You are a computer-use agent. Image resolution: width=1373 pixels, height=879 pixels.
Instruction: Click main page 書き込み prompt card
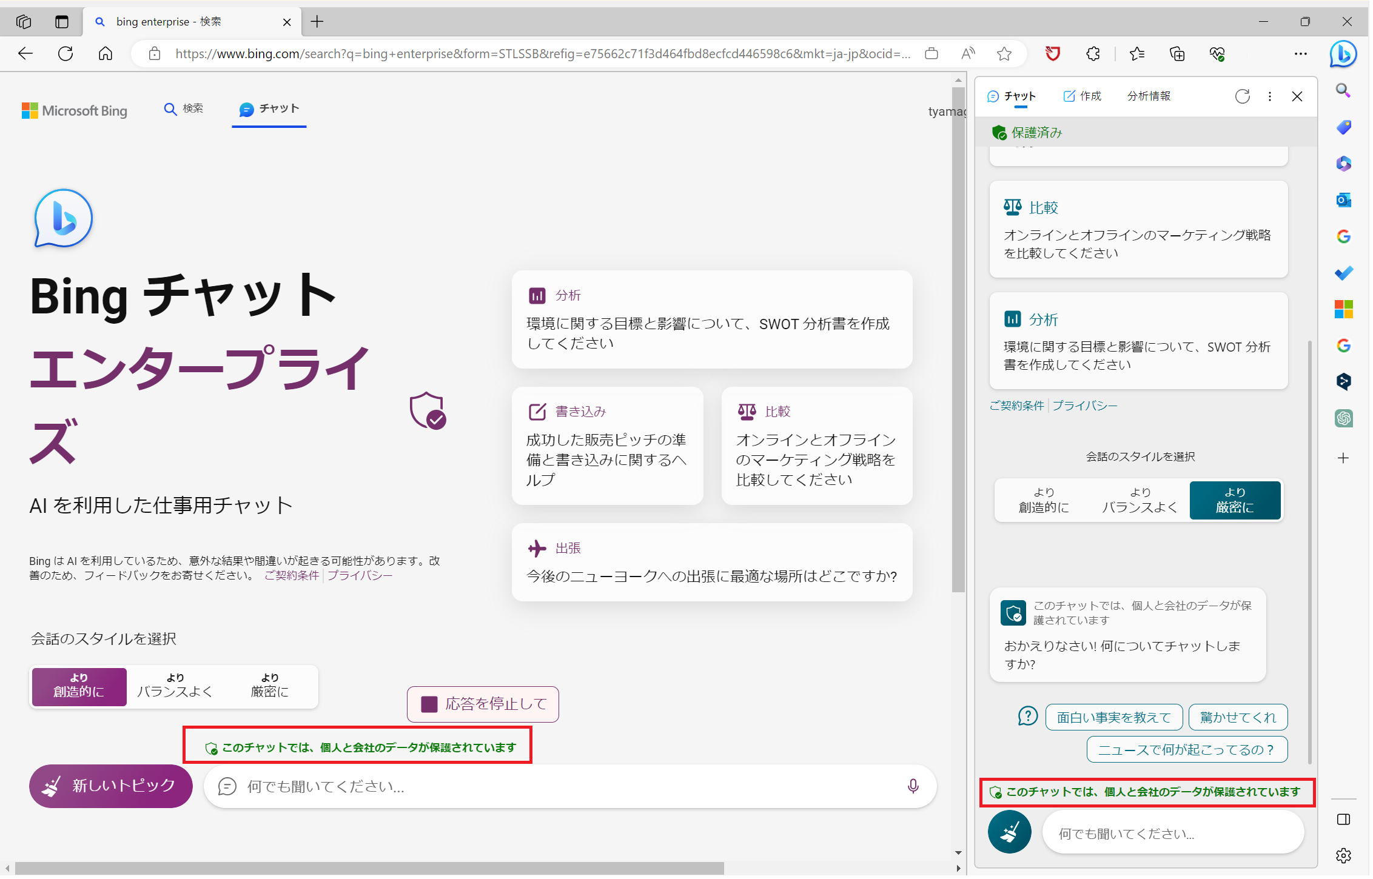pos(607,446)
